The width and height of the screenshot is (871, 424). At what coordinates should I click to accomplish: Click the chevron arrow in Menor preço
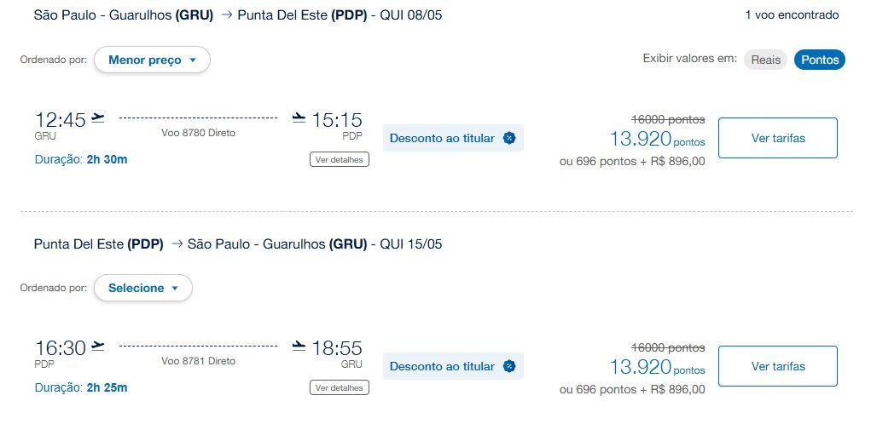(x=193, y=60)
